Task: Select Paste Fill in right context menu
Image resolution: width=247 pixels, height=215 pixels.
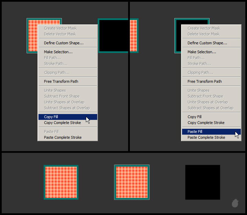Action: click(211, 132)
